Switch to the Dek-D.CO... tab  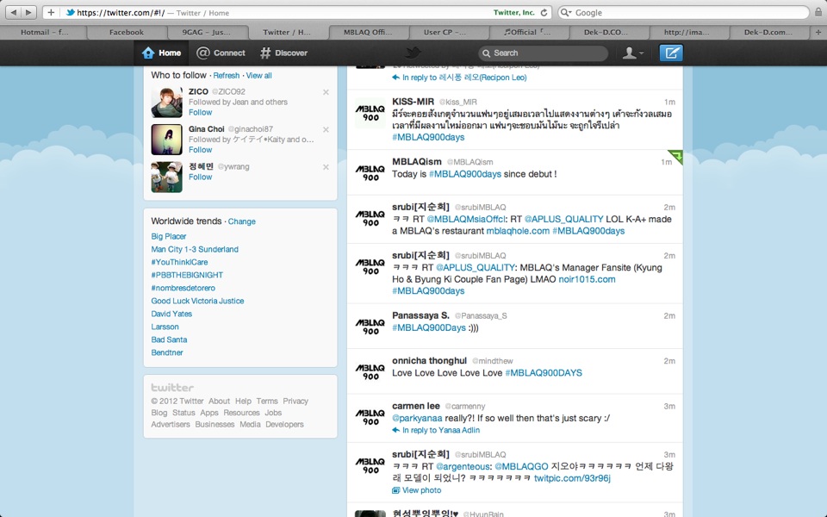tap(606, 32)
